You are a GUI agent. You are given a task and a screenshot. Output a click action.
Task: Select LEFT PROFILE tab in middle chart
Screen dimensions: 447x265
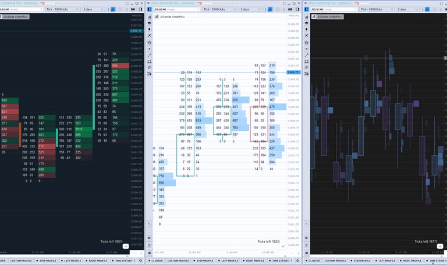(228, 260)
